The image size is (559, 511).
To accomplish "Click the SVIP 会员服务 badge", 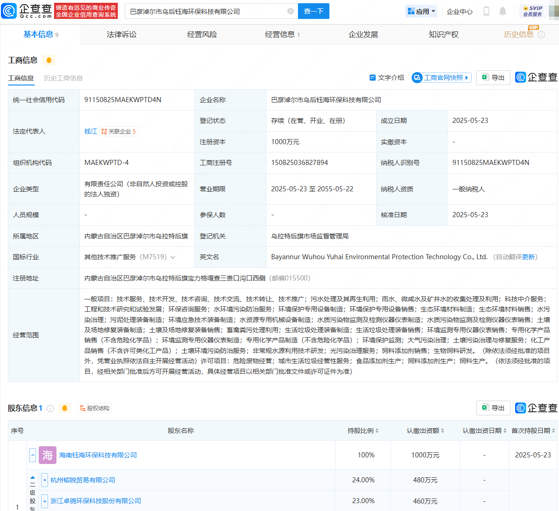I will point(533,11).
